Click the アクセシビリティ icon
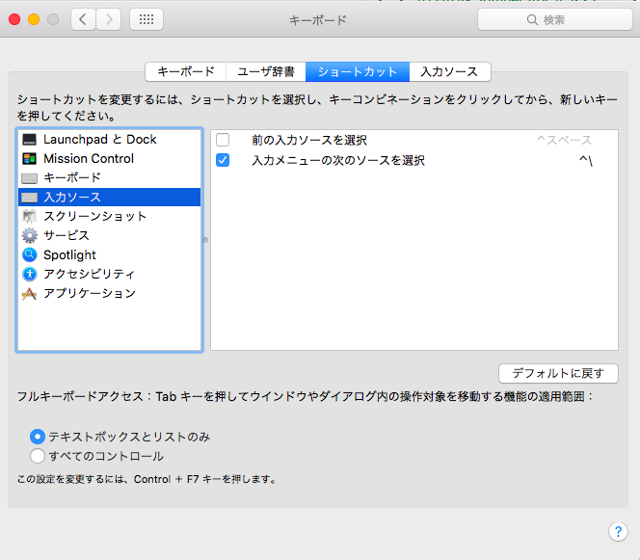The height and width of the screenshot is (560, 640). [x=29, y=274]
